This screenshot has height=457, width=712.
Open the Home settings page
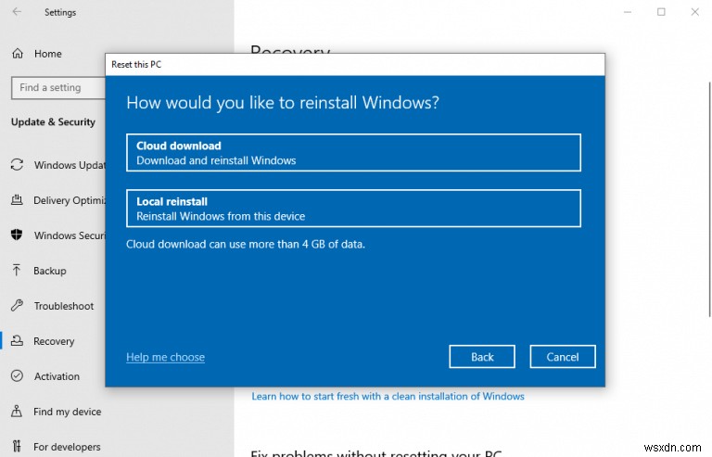(x=47, y=54)
